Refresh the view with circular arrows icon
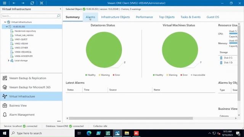244x137 pixels. click(32, 3)
